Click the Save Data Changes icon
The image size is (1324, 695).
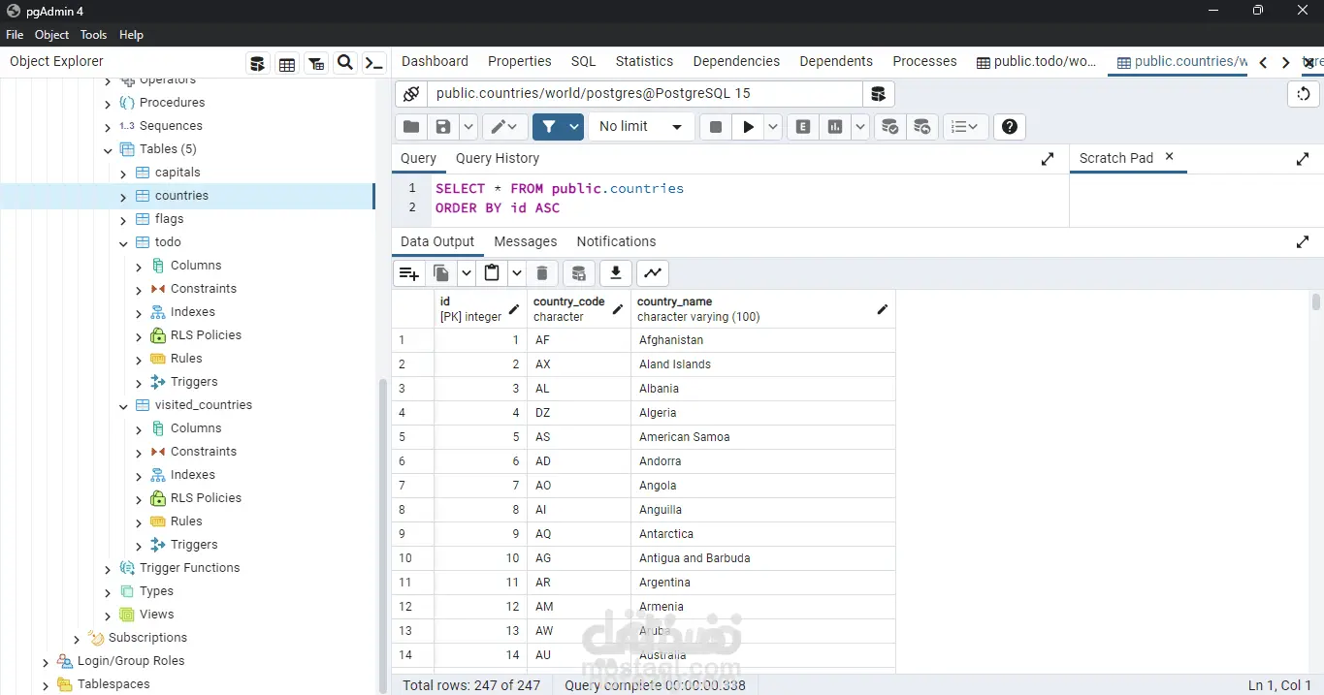[x=579, y=273]
